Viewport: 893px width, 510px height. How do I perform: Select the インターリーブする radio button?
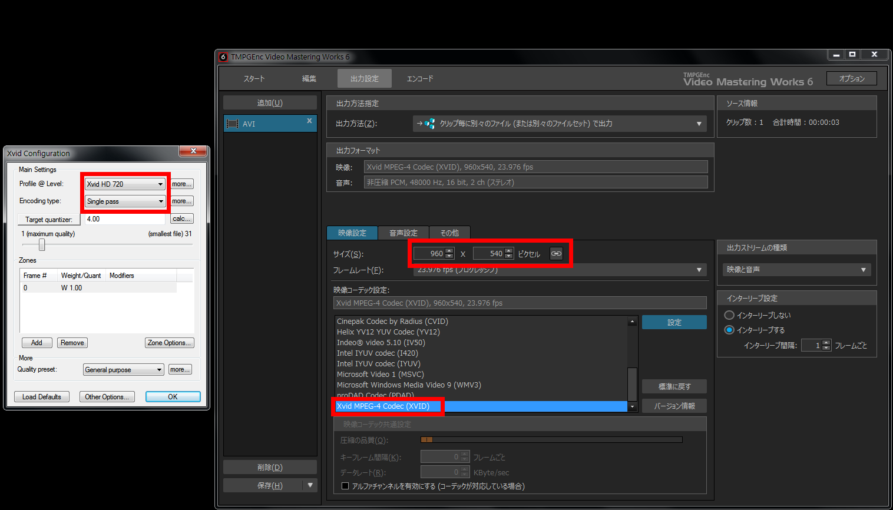tap(729, 330)
